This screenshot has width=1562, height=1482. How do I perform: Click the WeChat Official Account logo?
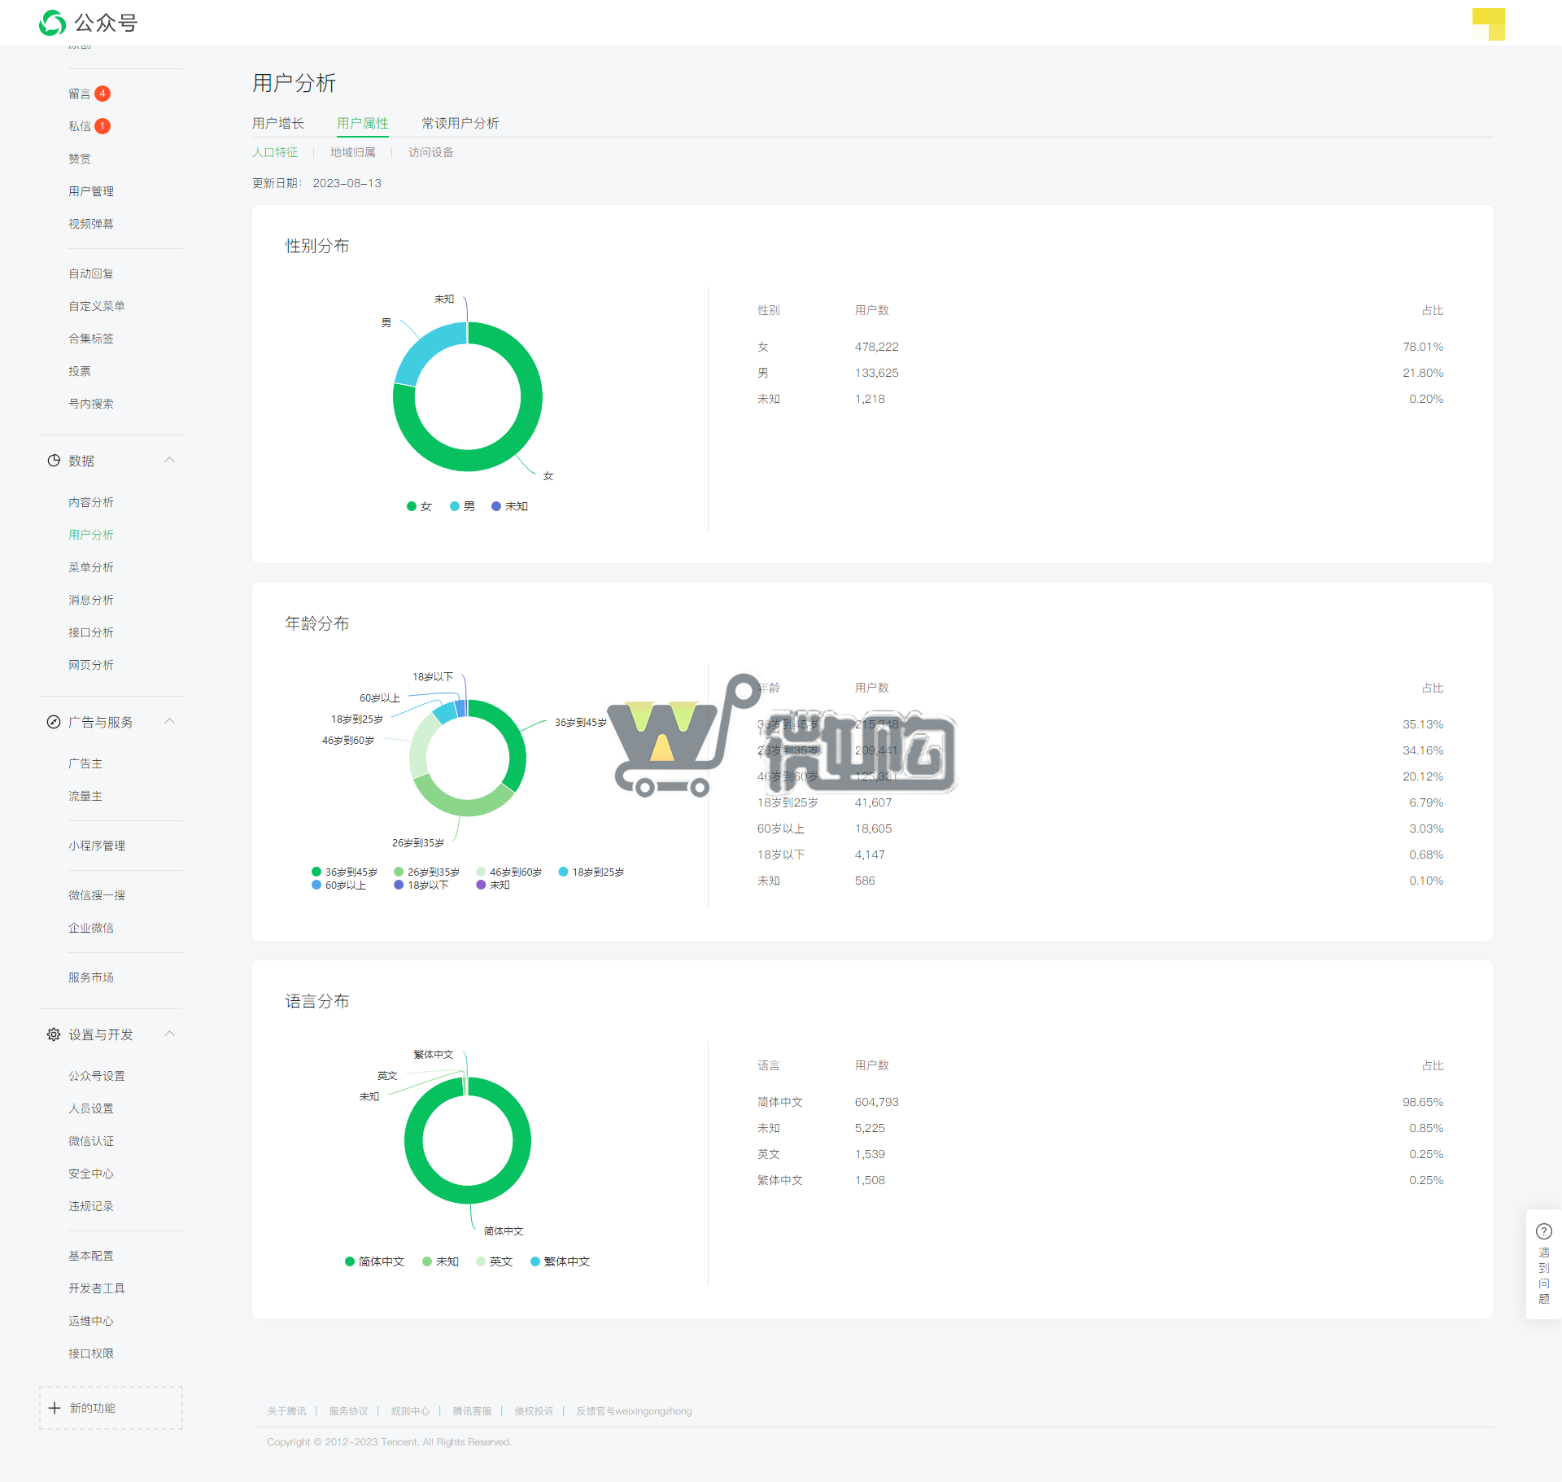53,23
